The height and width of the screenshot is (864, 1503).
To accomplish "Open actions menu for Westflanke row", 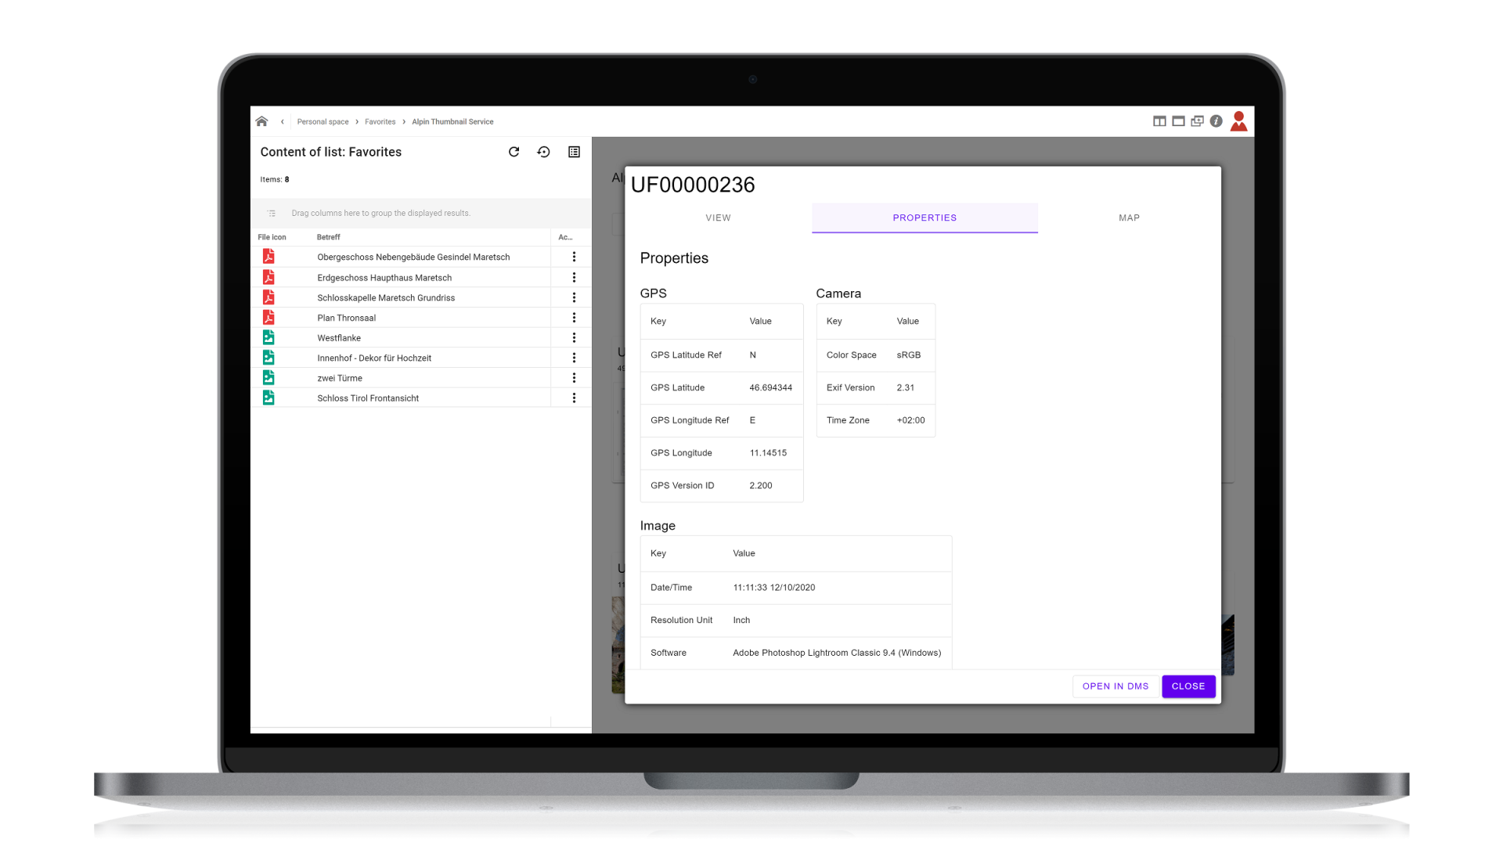I will click(574, 338).
